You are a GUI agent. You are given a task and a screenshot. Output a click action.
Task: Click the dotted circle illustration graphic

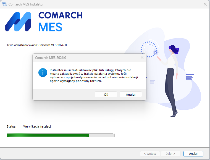pos(150,49)
